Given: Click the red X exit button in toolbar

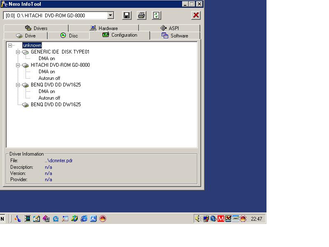Looking at the screenshot, I should point(196,15).
